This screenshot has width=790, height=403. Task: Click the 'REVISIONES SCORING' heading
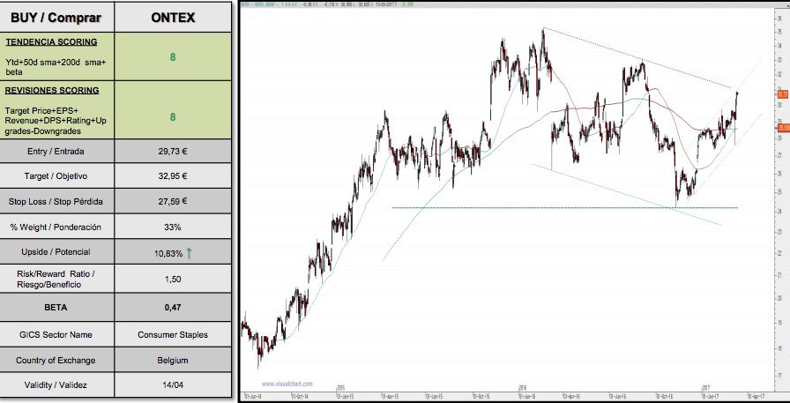point(52,91)
